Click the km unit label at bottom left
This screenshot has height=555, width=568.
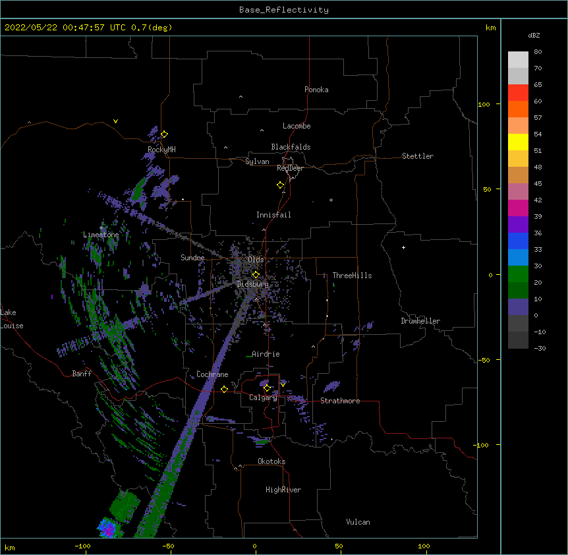click(x=10, y=547)
